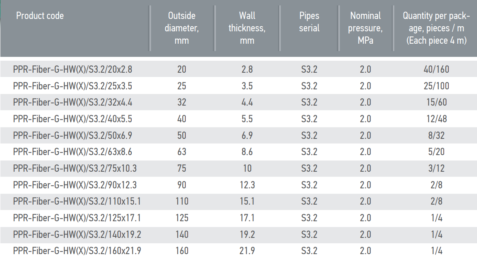Select the outside diameter value 63

182,152
